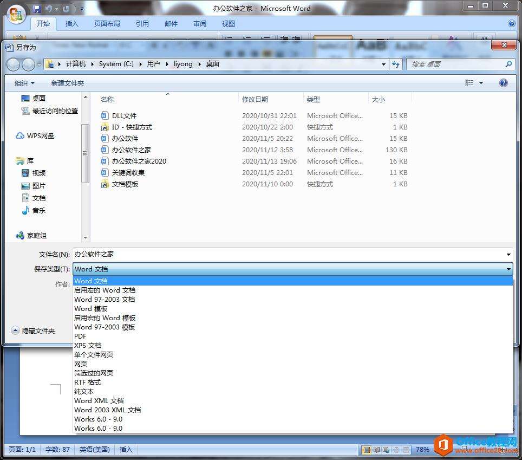The width and height of the screenshot is (522, 460).
Task: Open 音乐 library in navigation pane
Action: pos(33,210)
